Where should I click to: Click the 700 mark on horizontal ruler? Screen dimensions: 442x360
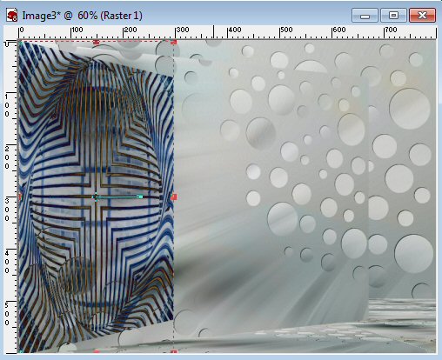(x=391, y=30)
